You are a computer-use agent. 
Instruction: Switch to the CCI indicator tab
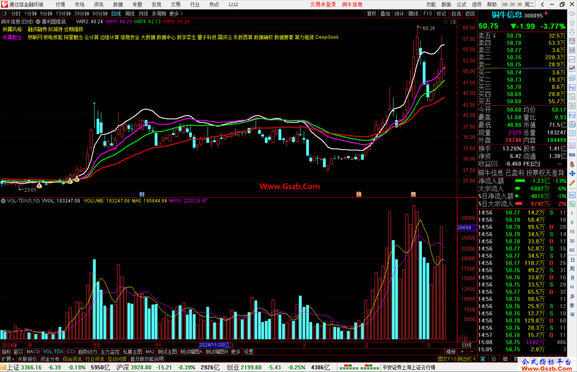click(x=71, y=352)
